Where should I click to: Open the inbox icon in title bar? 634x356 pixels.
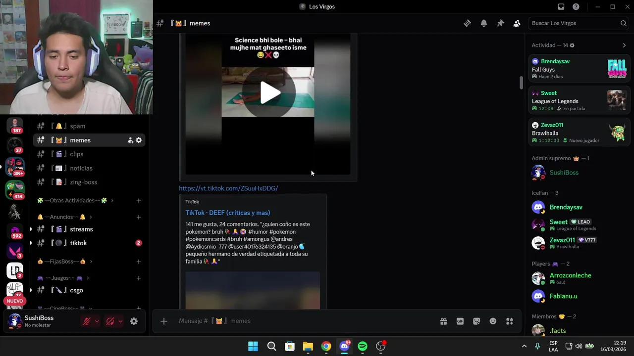[561, 6]
